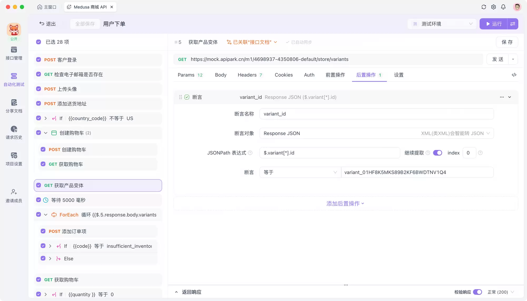Uncheck the POST 客户登录 step
This screenshot has width=527, height=301.
(38, 59)
